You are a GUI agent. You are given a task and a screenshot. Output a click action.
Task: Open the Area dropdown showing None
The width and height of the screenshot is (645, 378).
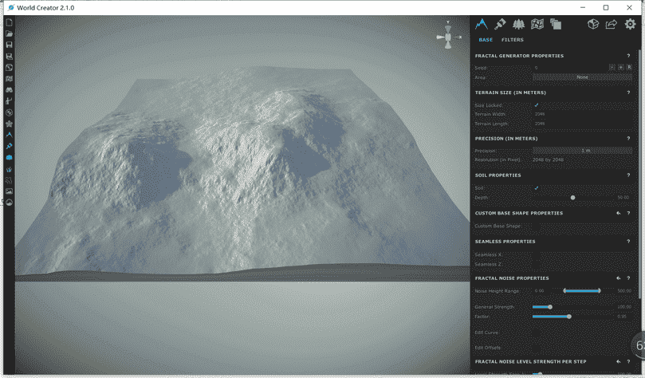click(582, 77)
